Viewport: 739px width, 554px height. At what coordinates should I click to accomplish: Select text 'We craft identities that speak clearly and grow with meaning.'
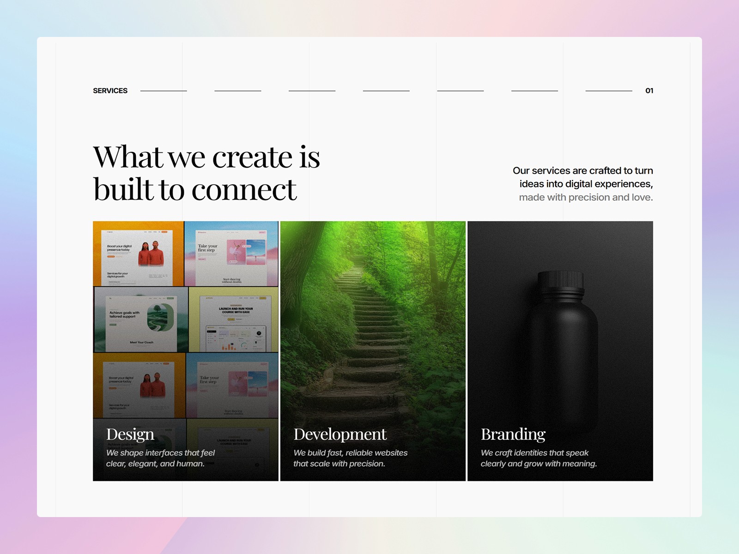coord(539,458)
